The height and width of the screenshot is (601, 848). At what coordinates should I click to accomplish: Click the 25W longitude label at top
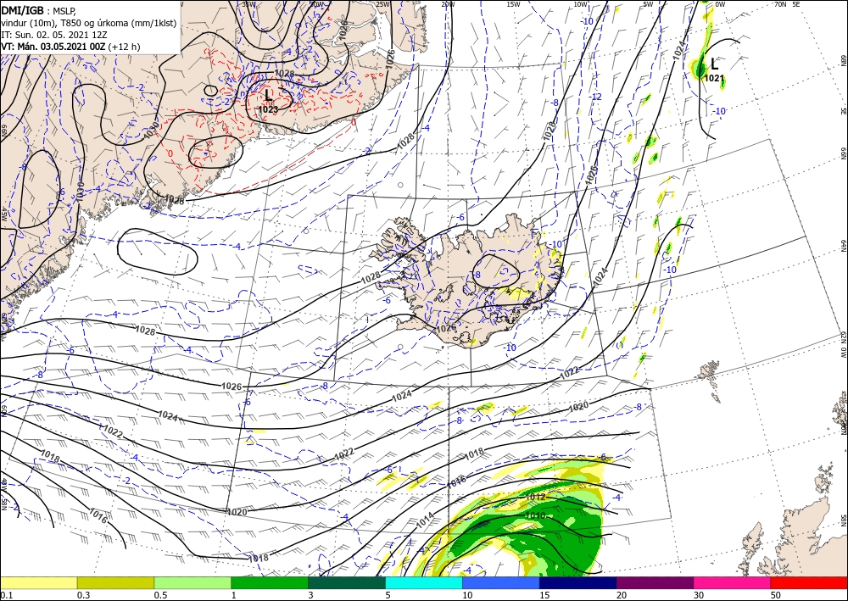click(382, 4)
